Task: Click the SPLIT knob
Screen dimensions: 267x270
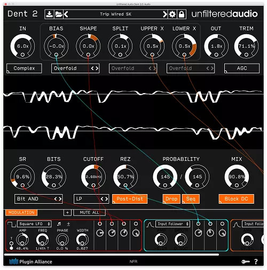Action: pos(120,46)
